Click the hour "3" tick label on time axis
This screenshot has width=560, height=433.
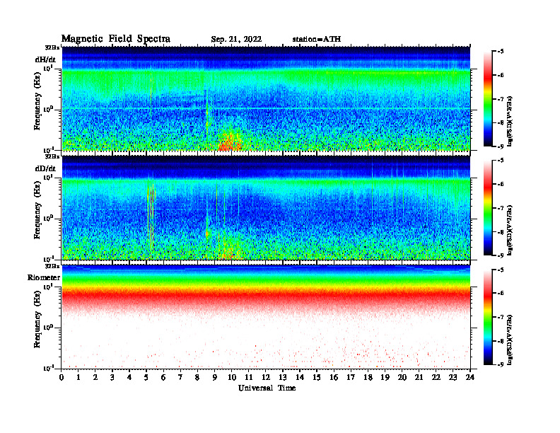pos(112,378)
